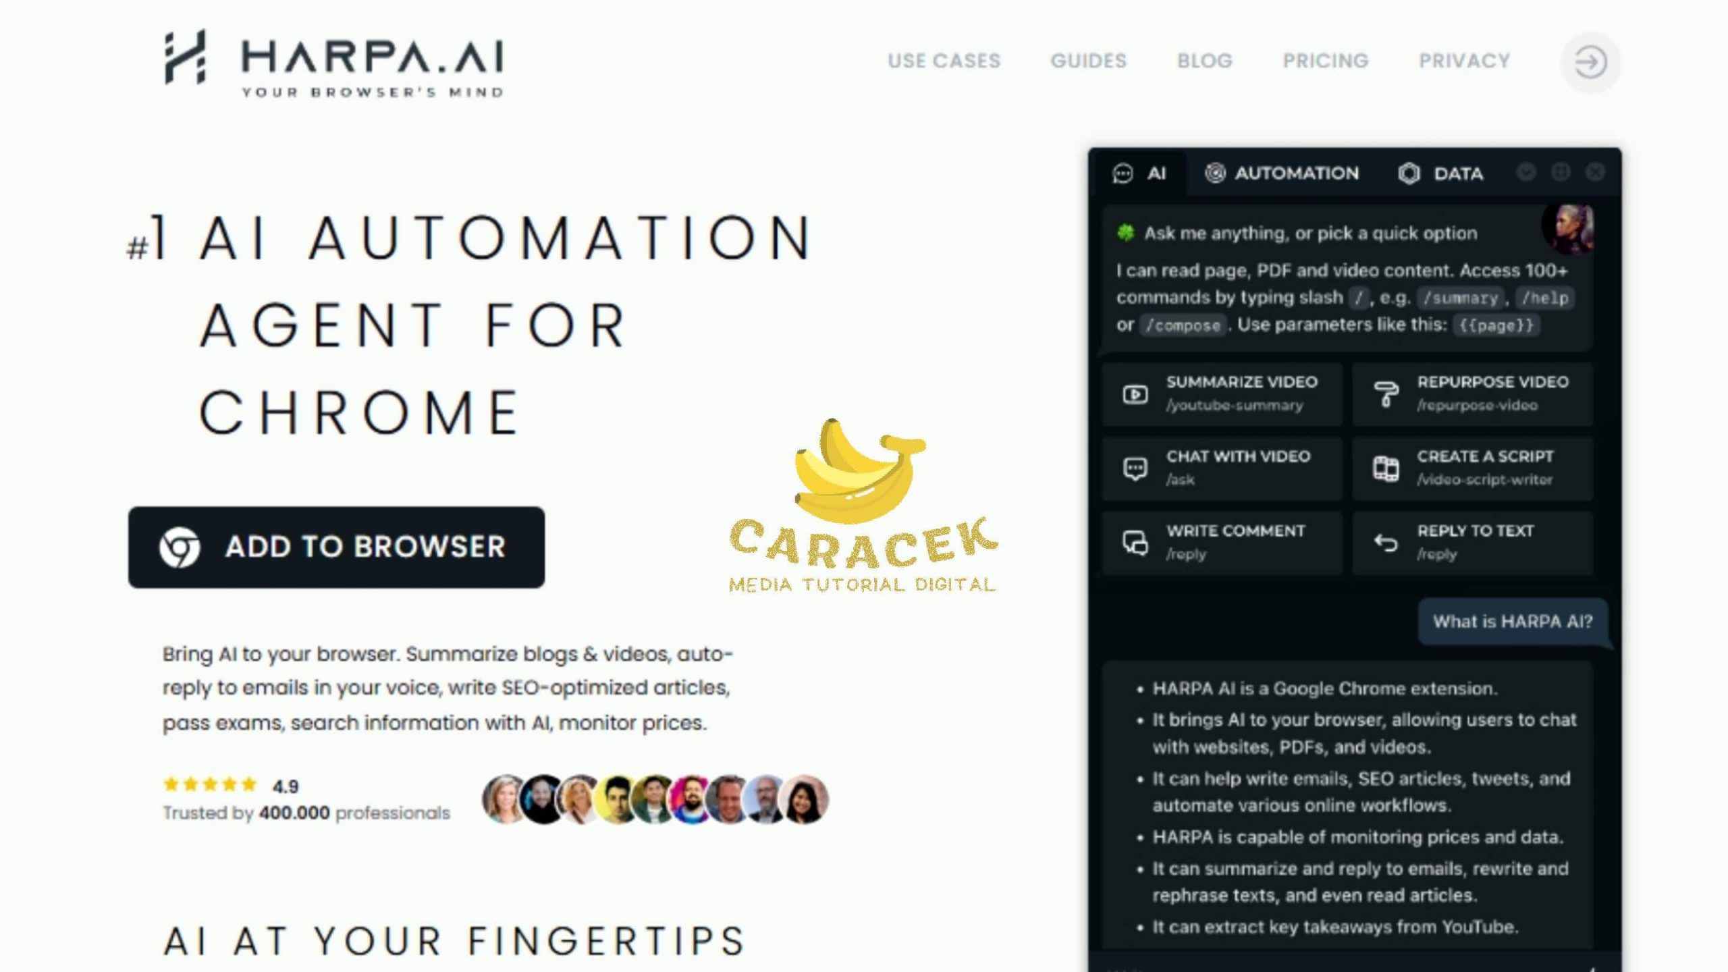Click the USE CASES menu item
The height and width of the screenshot is (972, 1728).
pos(944,61)
